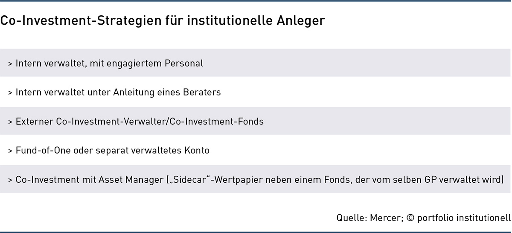Viewport: 512px width, 233px height.
Task: Click the arrow marker before Fund-of-One
Action: coord(10,151)
